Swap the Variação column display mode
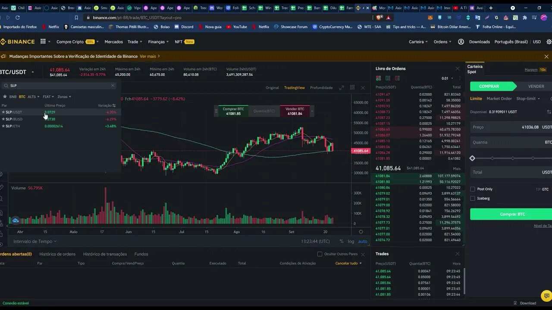 pos(114,105)
